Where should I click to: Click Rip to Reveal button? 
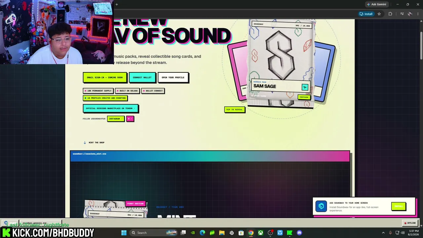235,109
